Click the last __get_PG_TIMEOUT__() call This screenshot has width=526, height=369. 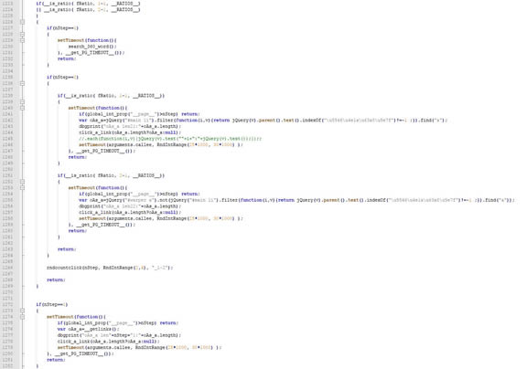click(82, 353)
